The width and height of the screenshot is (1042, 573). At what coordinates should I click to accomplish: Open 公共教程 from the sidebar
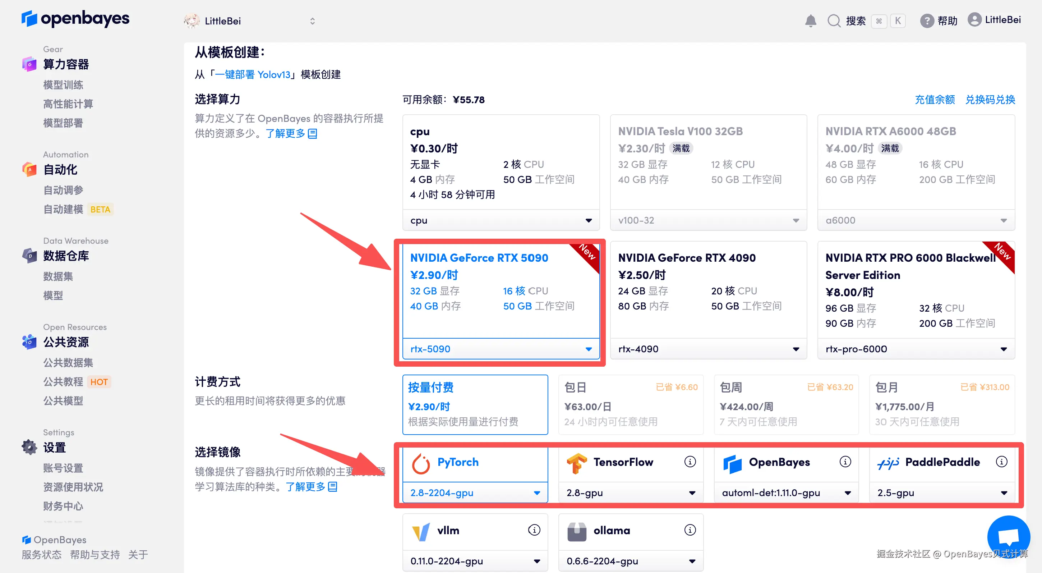click(63, 382)
